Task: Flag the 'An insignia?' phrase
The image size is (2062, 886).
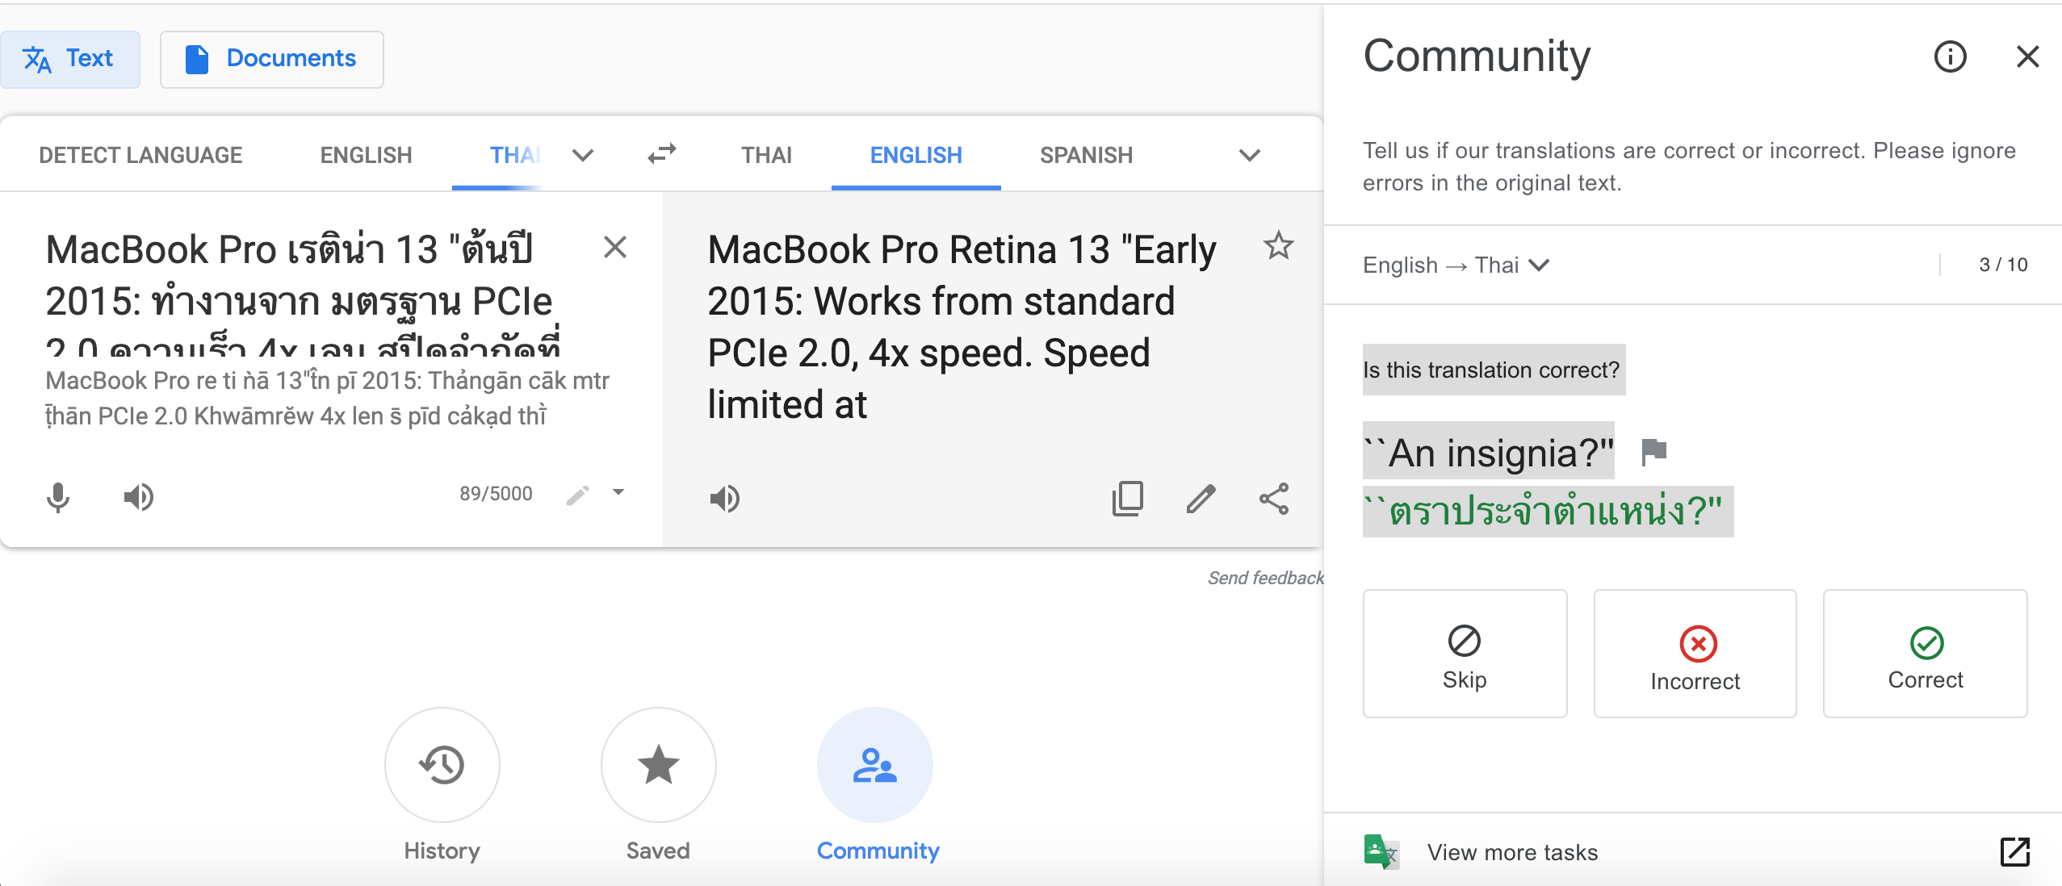Action: coord(1653,452)
